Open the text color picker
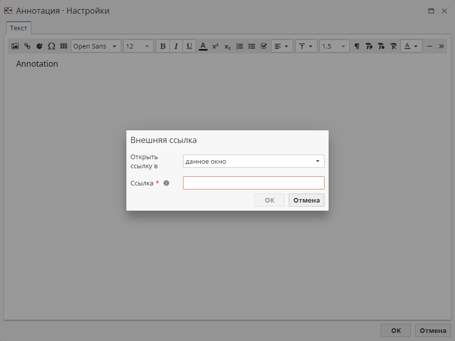This screenshot has height=341, width=455. pos(203,46)
